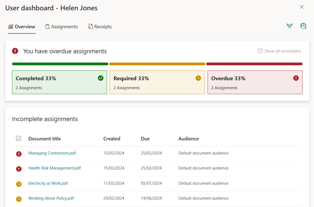Click the pending clock icon beside Electricity at Work.pdf

(x=18, y=183)
